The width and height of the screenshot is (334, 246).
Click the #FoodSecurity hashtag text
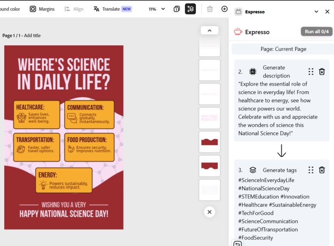point(256,238)
